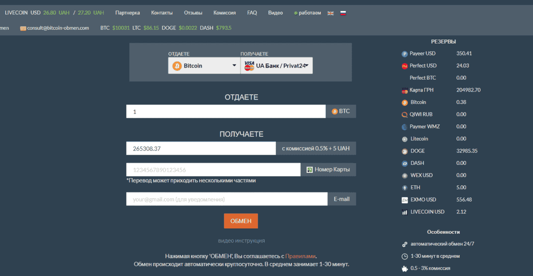Open the UA Банк / Privat24 dropdown
533x276 pixels.
[x=276, y=65]
